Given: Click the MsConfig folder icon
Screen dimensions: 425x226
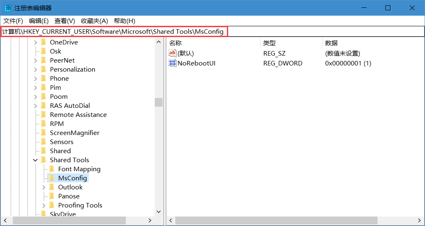Looking at the screenshot, I should pyautogui.click(x=52, y=178).
